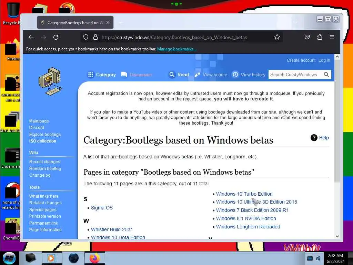Open Windows Longhorn Reloaded link
Image resolution: width=353 pixels, height=265 pixels.
point(248,227)
